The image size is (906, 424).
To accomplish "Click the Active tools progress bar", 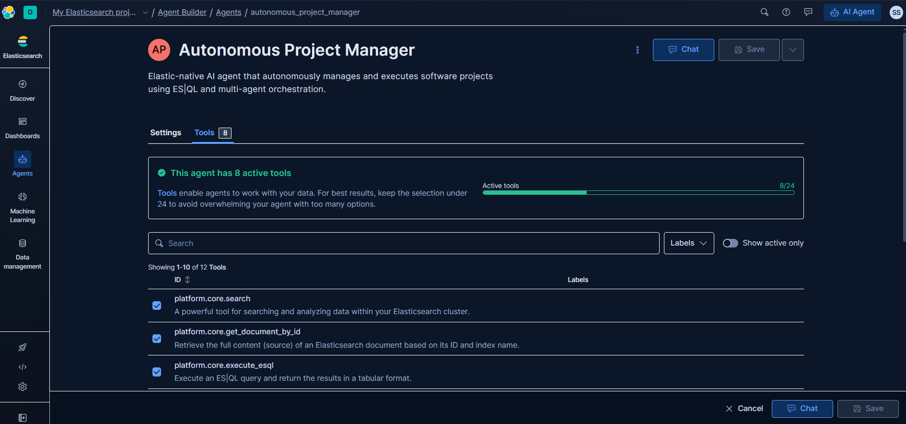I will pos(639,193).
